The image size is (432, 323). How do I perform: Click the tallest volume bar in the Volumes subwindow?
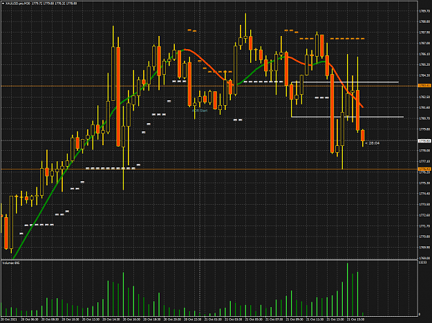coord(348,289)
